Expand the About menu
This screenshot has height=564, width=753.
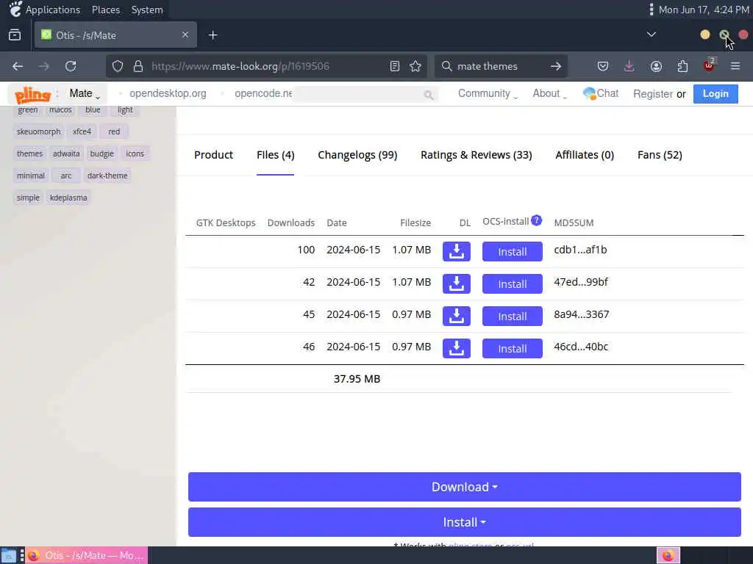coord(549,93)
